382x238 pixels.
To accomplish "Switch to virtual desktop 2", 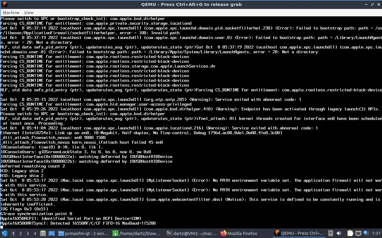I will [20, 234].
